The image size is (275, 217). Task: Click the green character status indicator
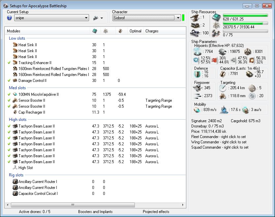tap(183, 18)
